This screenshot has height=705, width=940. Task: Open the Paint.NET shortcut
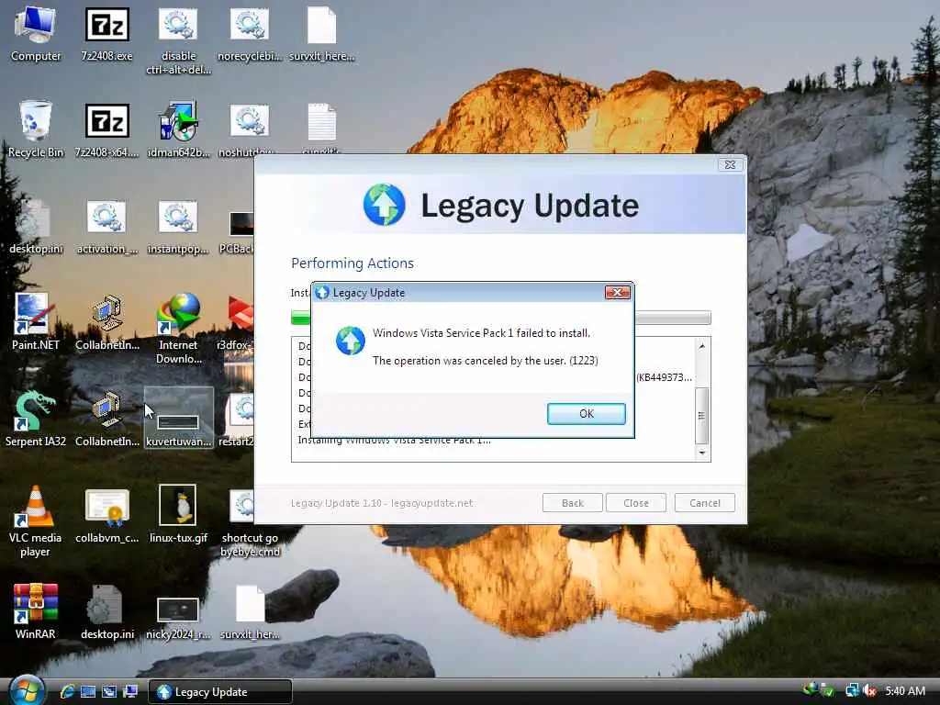[36, 322]
